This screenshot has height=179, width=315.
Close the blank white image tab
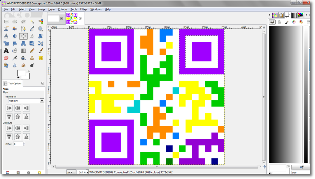(x=62, y=18)
